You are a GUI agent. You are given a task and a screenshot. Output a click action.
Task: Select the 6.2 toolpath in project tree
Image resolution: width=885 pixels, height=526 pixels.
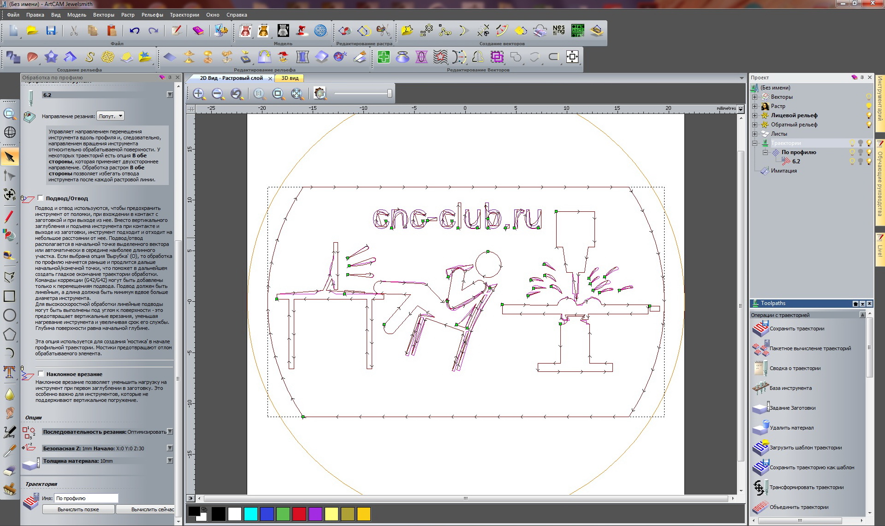click(x=796, y=161)
